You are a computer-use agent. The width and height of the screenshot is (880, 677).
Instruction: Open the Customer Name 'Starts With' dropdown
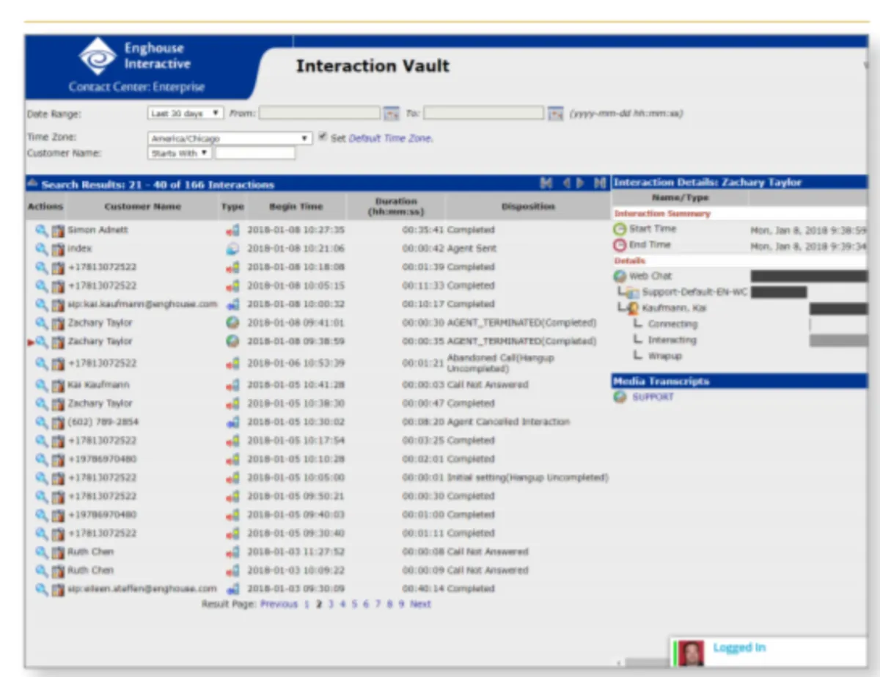coord(180,153)
